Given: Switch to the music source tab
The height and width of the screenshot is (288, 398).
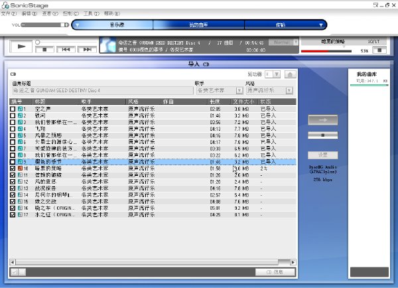Looking at the screenshot, I should (117, 25).
